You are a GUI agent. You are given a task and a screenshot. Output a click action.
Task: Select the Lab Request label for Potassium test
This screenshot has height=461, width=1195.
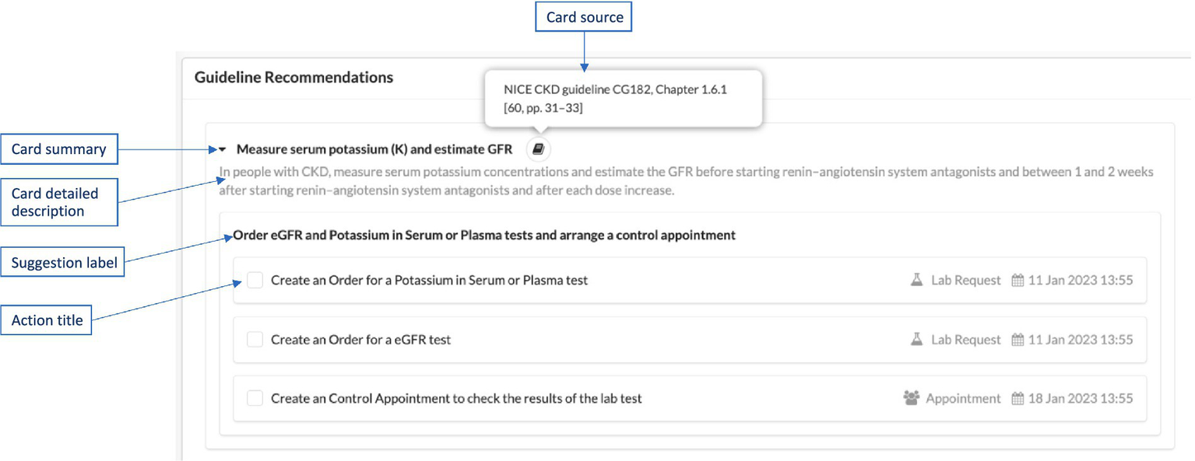click(965, 281)
